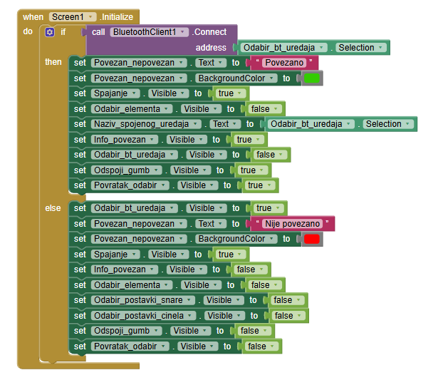Open the Visible property dropdown of Odabir_postavki_snare
The width and height of the screenshot is (443, 375).
pos(221,300)
